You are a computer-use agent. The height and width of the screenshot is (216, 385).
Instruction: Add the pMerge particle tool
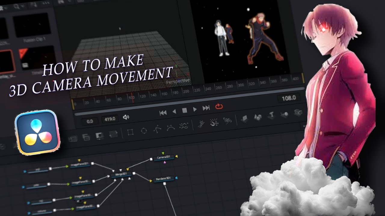[x=214, y=122]
